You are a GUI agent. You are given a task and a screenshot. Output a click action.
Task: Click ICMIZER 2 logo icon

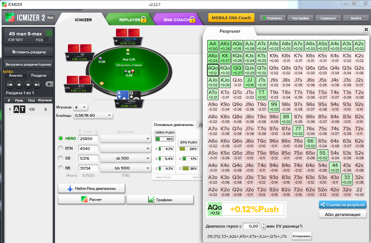(x=10, y=17)
